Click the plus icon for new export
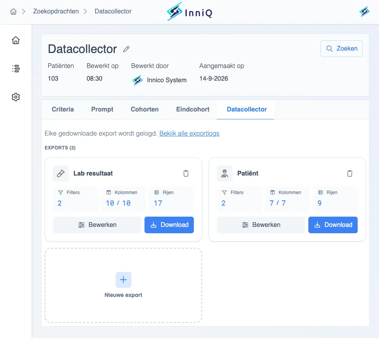Image resolution: width=379 pixels, height=338 pixels. tap(124, 279)
